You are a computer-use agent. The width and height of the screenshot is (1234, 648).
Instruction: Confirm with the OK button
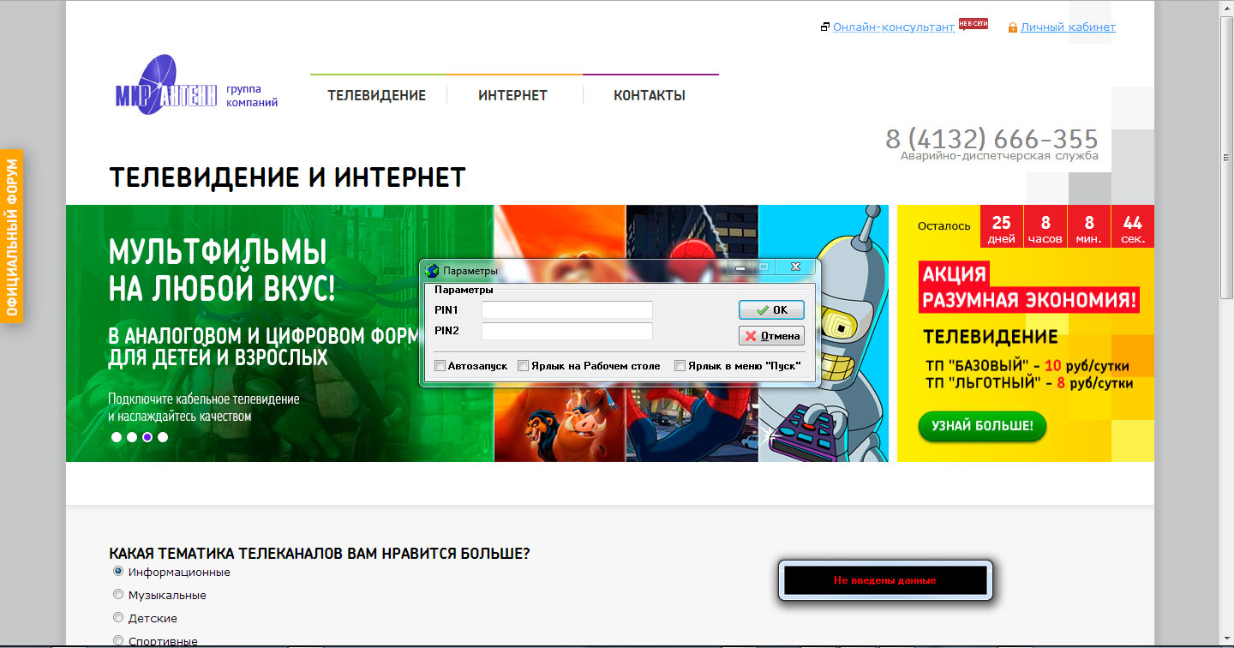pos(771,310)
